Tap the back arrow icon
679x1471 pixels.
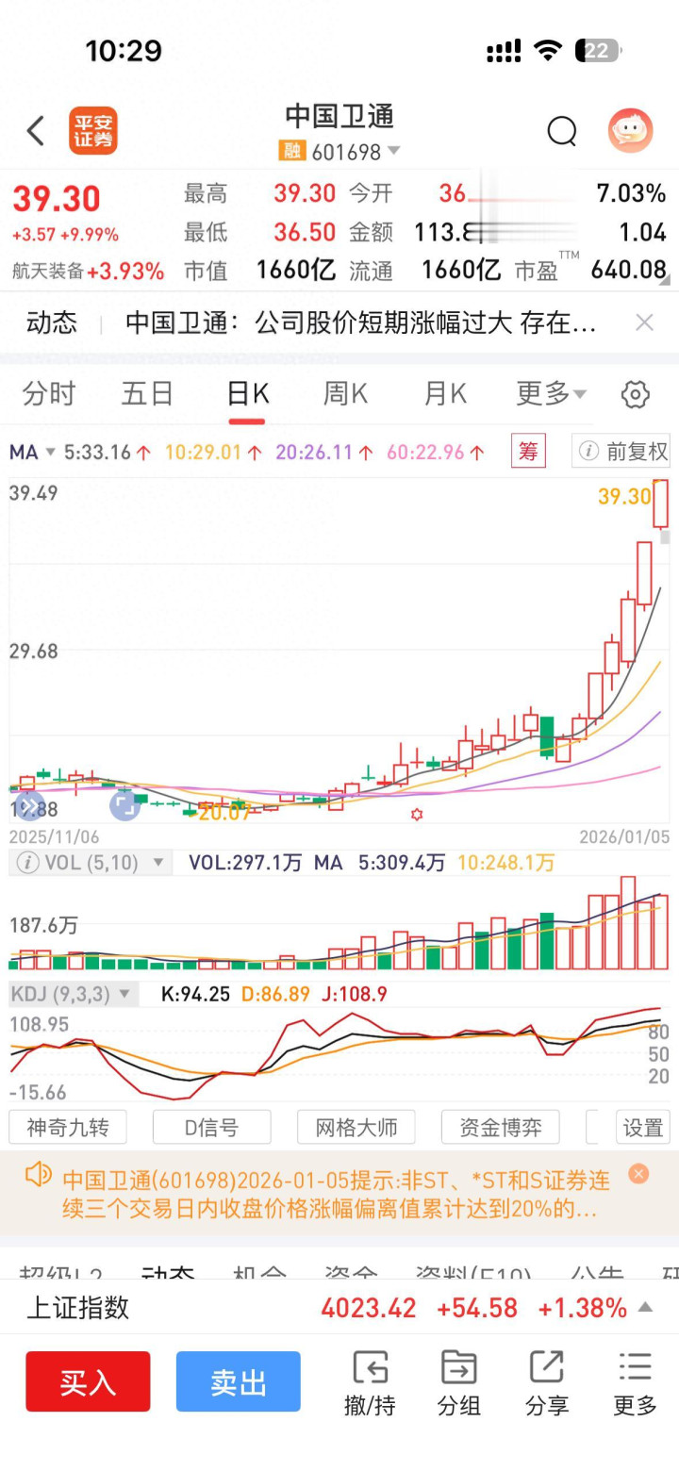(36, 131)
